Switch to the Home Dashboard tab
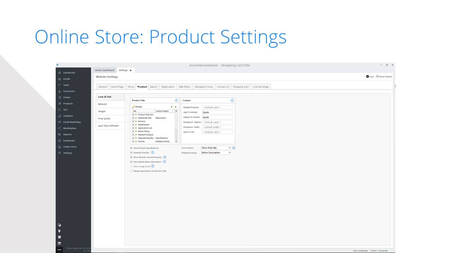 [105, 70]
